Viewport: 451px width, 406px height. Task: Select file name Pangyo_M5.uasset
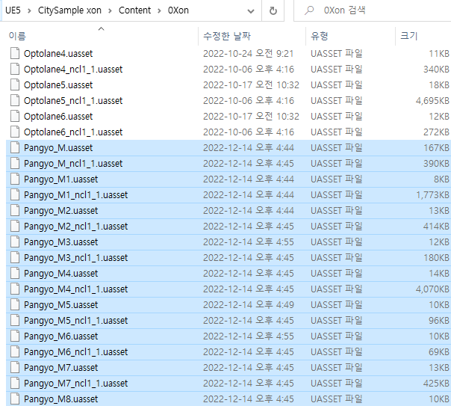60,304
